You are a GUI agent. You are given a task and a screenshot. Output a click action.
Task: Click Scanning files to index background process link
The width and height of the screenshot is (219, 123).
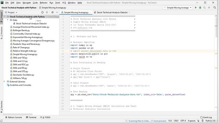(x=147, y=121)
